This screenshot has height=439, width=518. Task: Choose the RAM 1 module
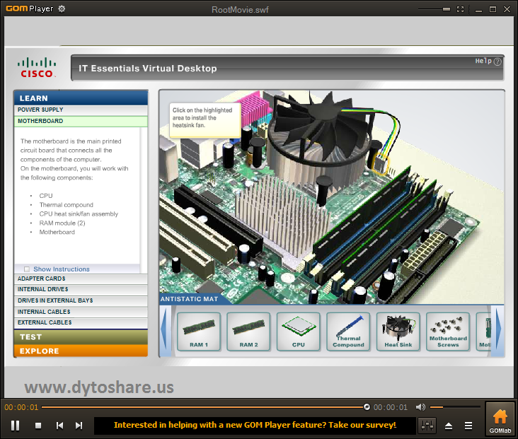coord(198,332)
